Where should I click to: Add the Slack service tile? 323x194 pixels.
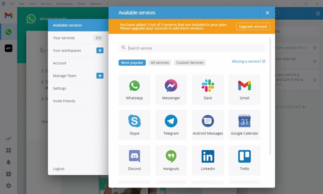[x=208, y=90]
